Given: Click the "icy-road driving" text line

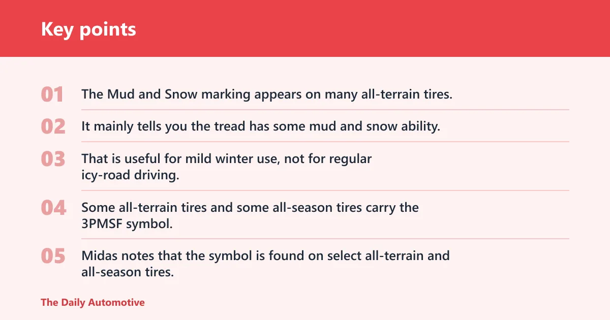Looking at the screenshot, I should [x=131, y=175].
